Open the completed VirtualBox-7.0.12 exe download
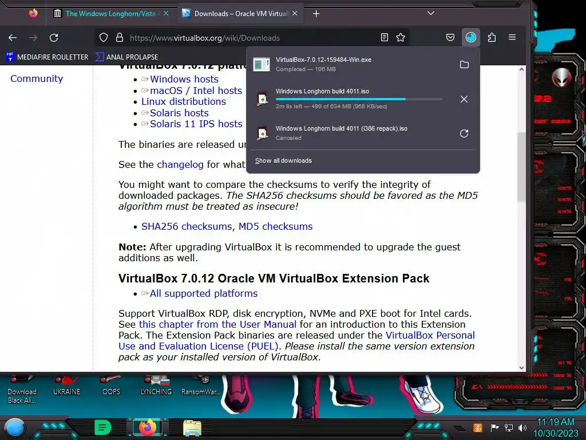 (x=351, y=64)
